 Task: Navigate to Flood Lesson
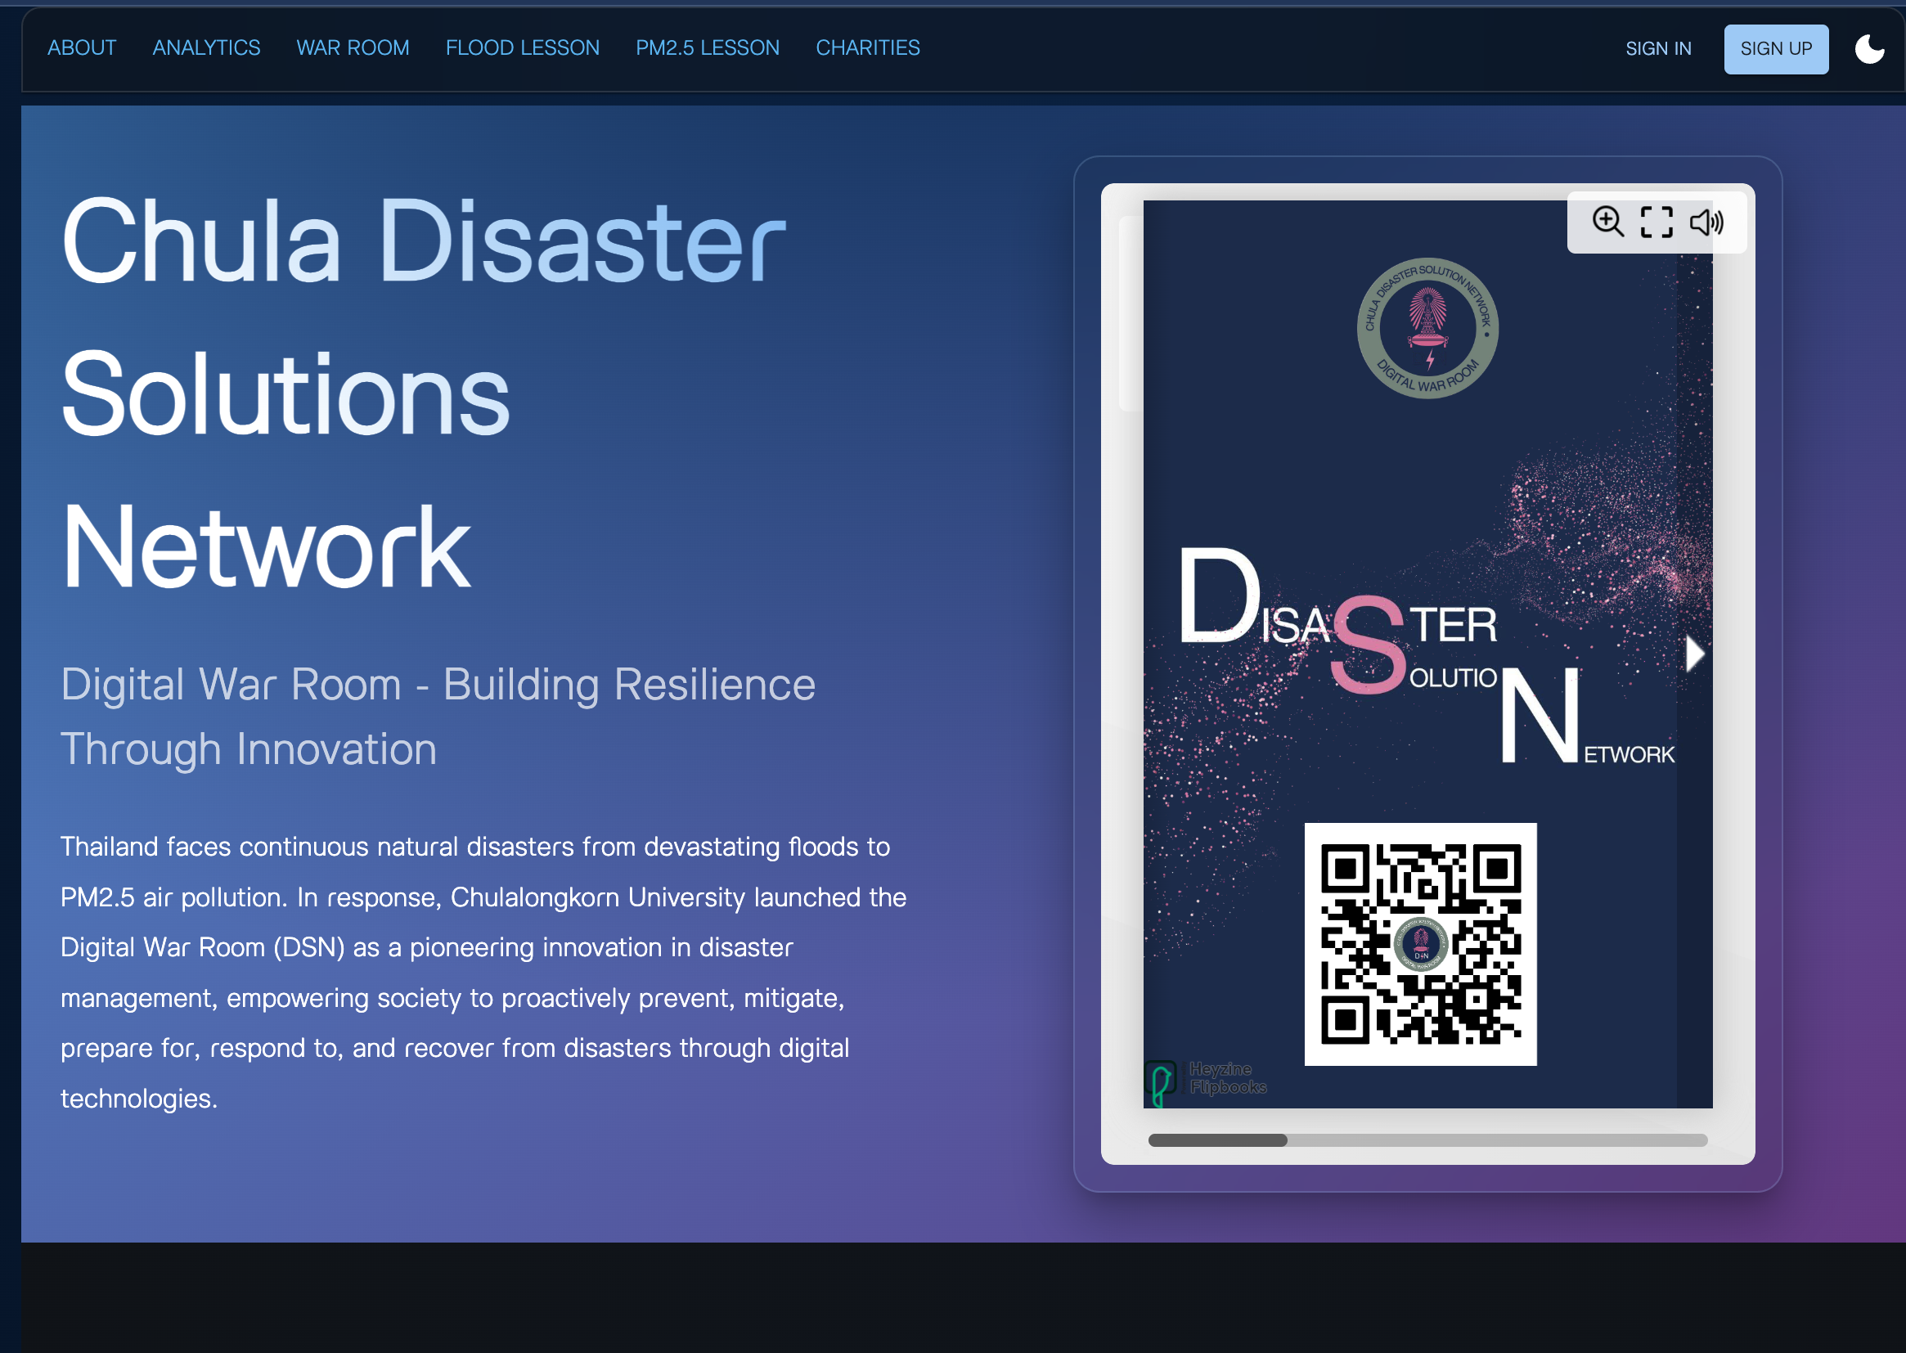[523, 48]
